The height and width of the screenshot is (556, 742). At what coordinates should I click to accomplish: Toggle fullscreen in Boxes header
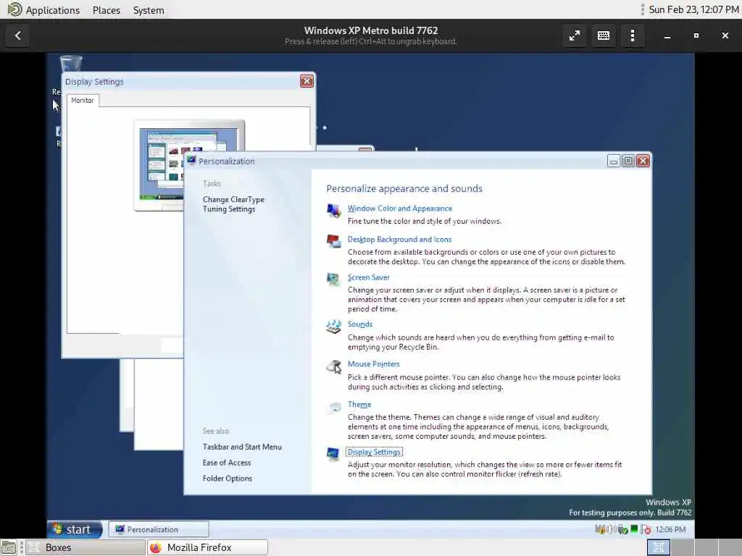[575, 35]
